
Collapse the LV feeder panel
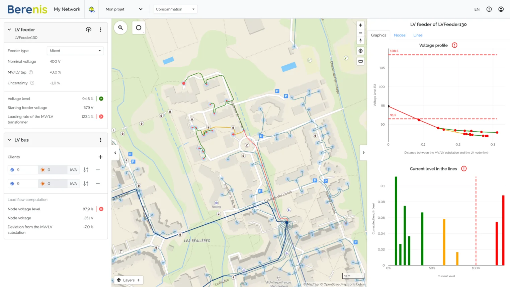coord(8,29)
